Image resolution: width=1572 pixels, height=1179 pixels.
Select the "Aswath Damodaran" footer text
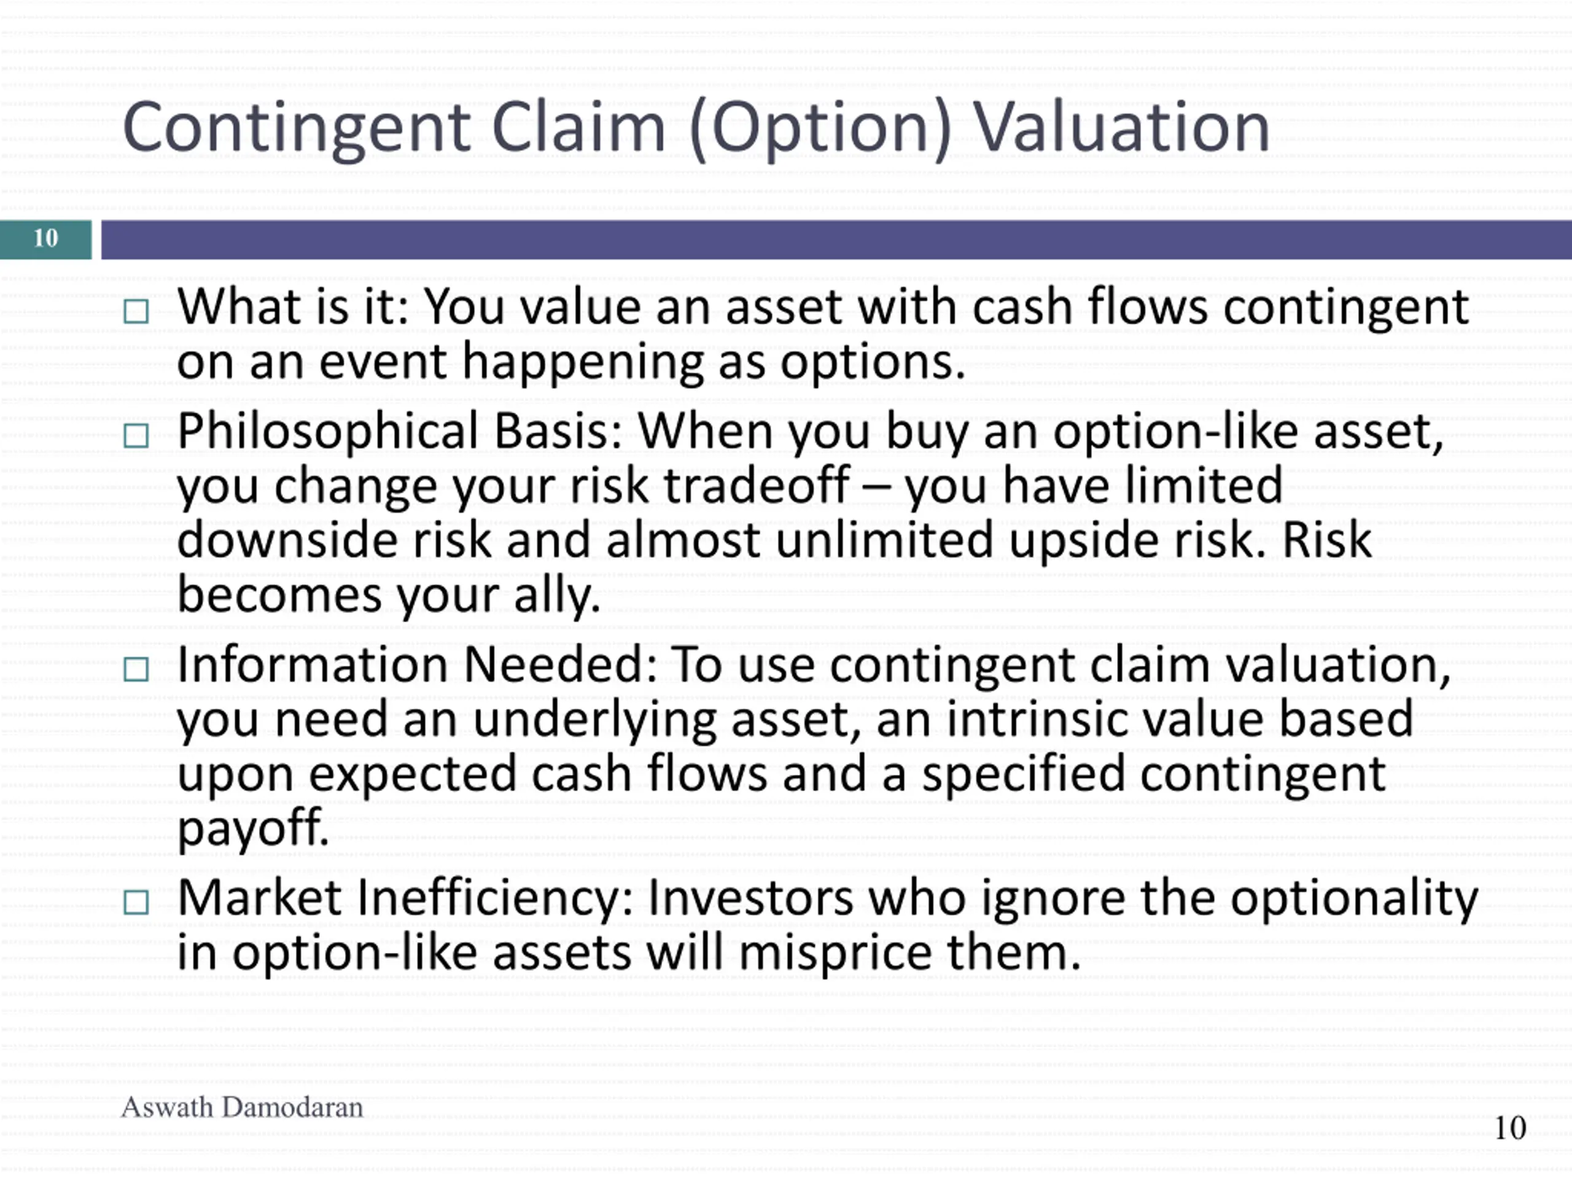click(x=241, y=1107)
